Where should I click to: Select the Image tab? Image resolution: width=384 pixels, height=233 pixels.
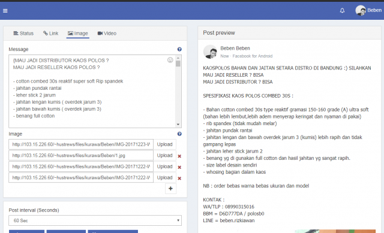point(77,34)
